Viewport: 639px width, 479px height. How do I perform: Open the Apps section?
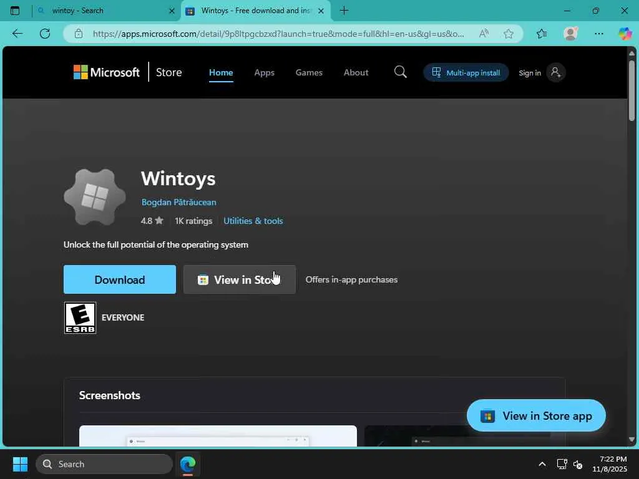tap(265, 72)
